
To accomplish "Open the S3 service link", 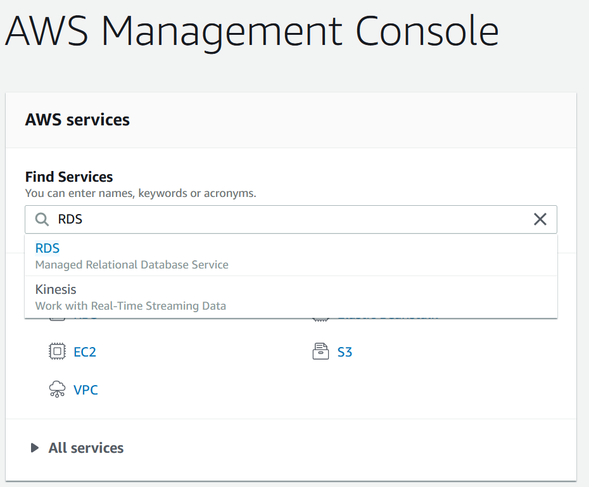I will click(x=345, y=352).
